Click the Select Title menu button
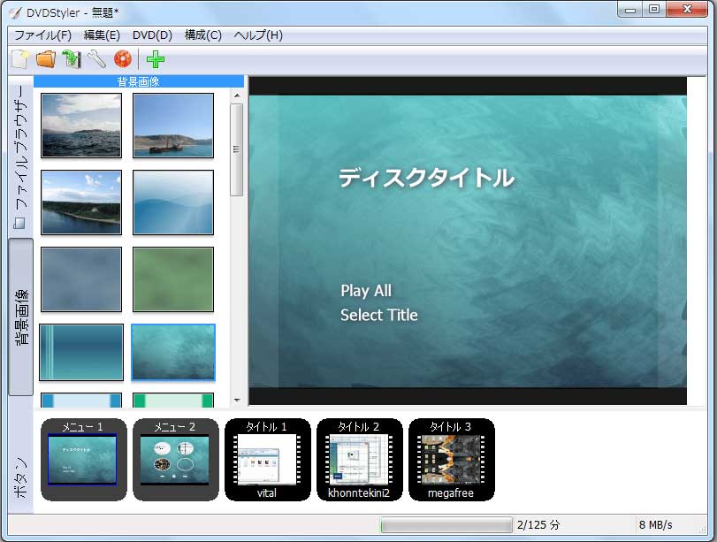The image size is (717, 542). pos(379,315)
